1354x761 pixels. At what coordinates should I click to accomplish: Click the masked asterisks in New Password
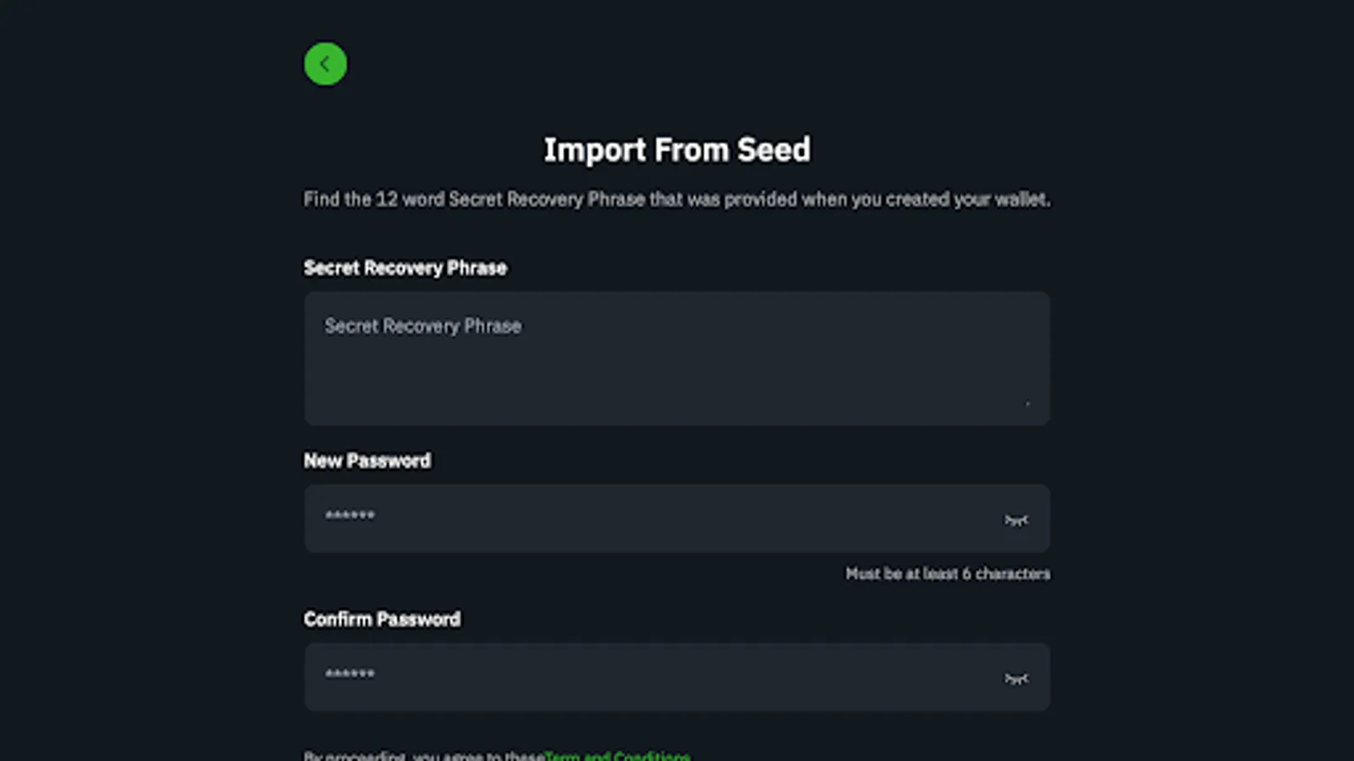pos(350,516)
